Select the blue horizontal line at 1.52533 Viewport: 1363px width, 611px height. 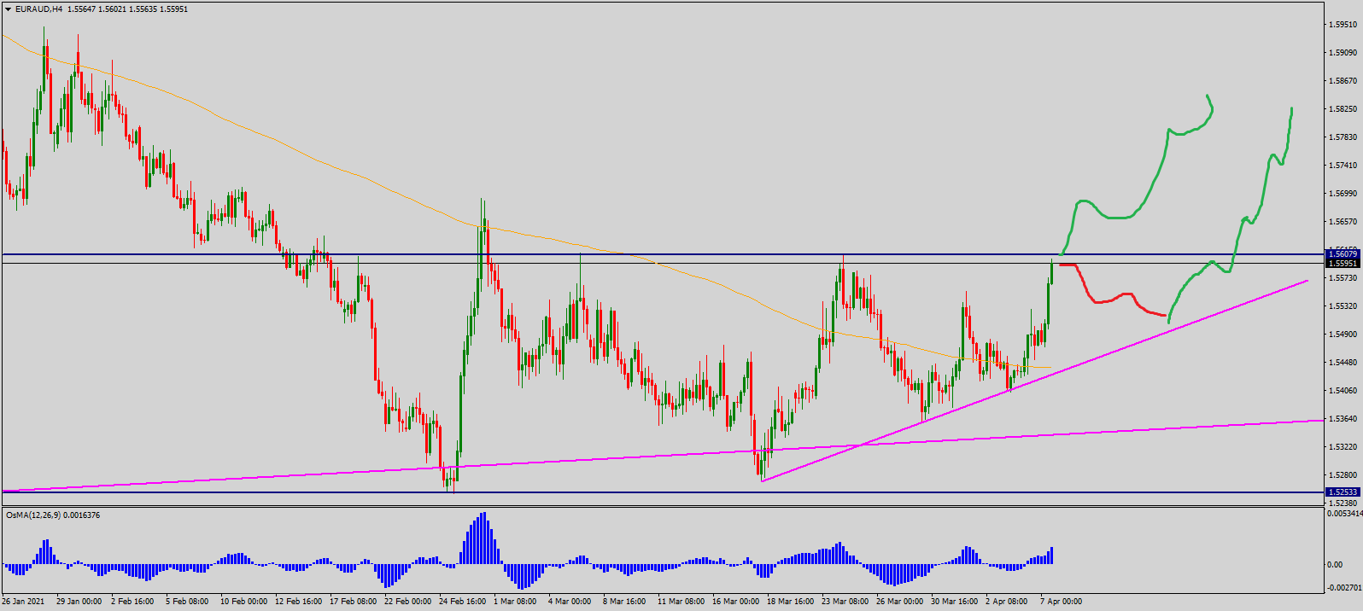[662, 492]
